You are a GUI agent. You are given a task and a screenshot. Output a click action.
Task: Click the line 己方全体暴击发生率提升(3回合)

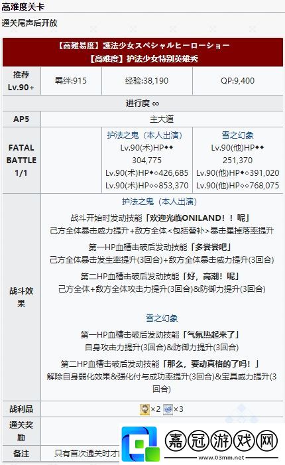[x=162, y=260]
